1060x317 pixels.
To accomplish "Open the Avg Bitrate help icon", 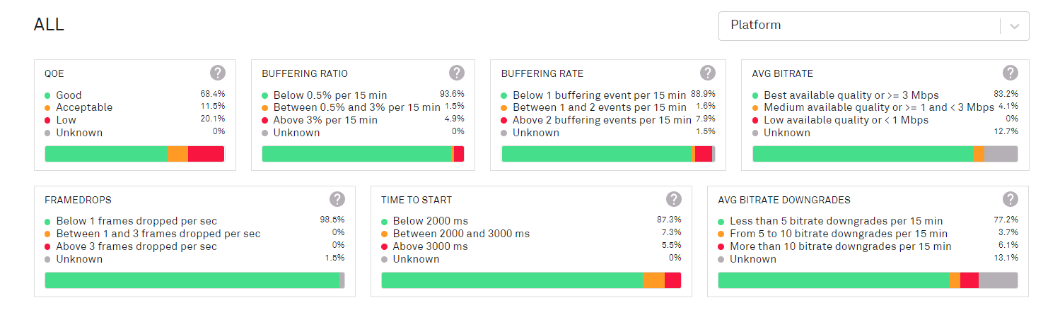I will pyautogui.click(x=1011, y=73).
